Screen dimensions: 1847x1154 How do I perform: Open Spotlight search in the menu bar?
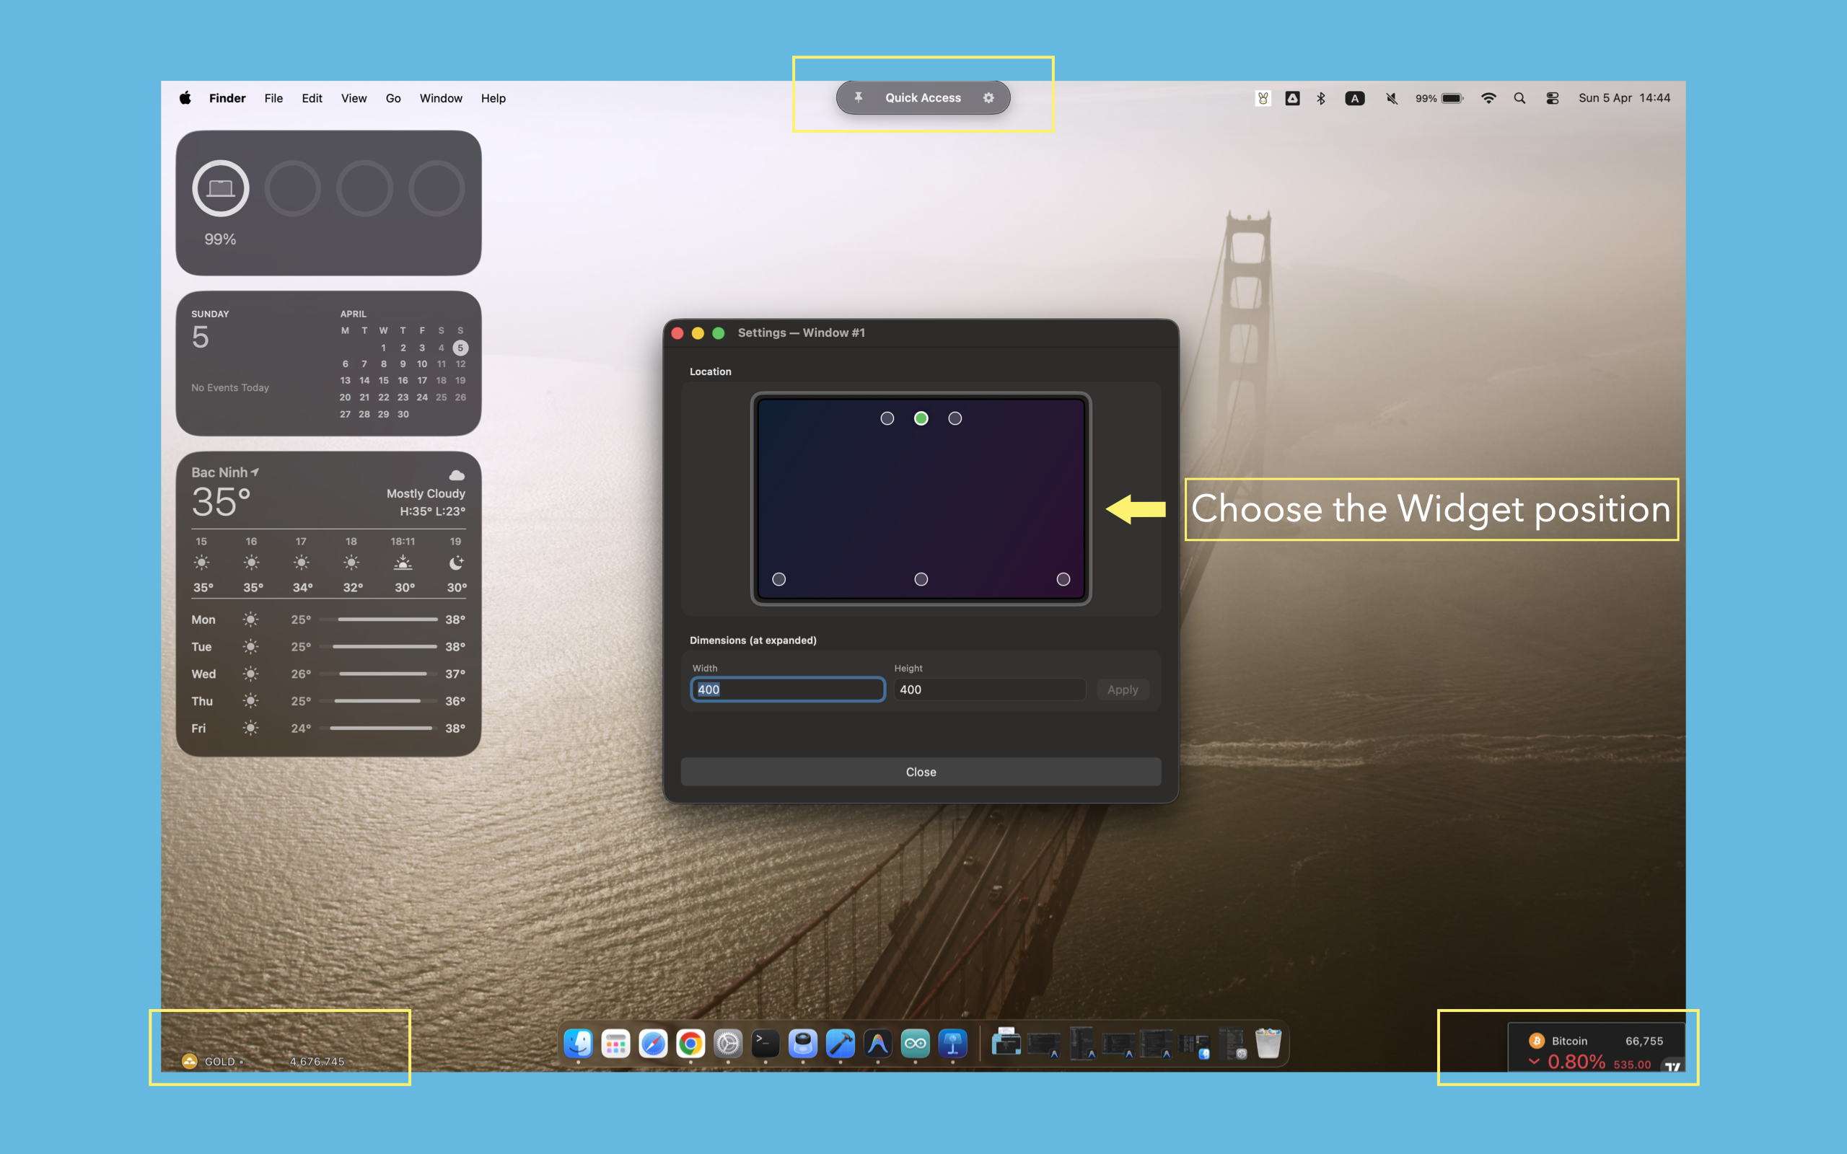coord(1519,99)
